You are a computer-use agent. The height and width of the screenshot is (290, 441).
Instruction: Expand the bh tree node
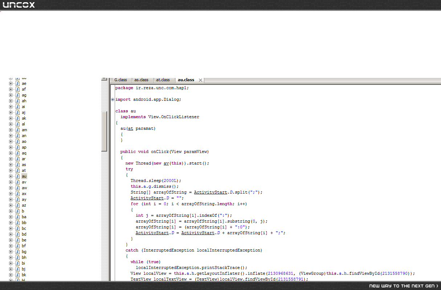(11, 257)
